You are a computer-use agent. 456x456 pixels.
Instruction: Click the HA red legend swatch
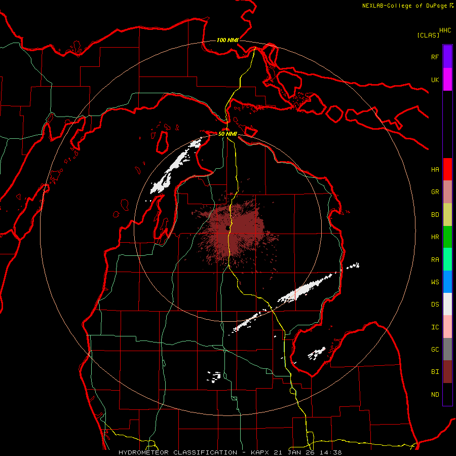pyautogui.click(x=447, y=169)
